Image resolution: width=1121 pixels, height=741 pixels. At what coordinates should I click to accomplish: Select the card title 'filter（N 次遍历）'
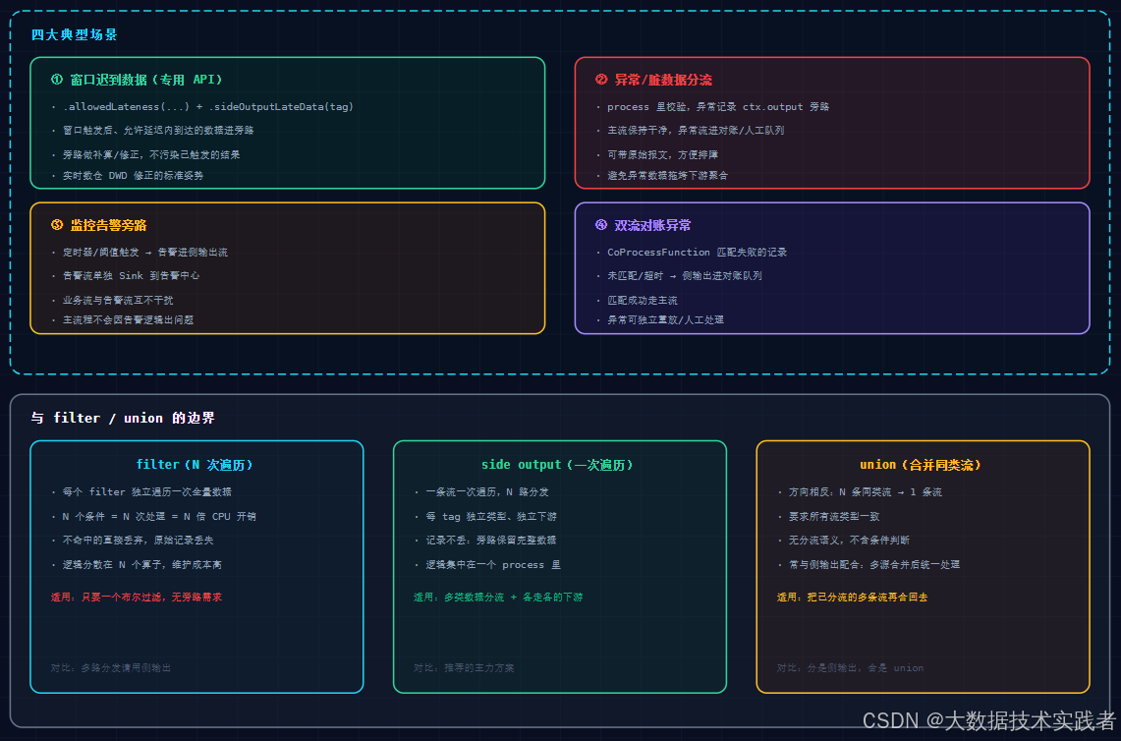point(195,465)
